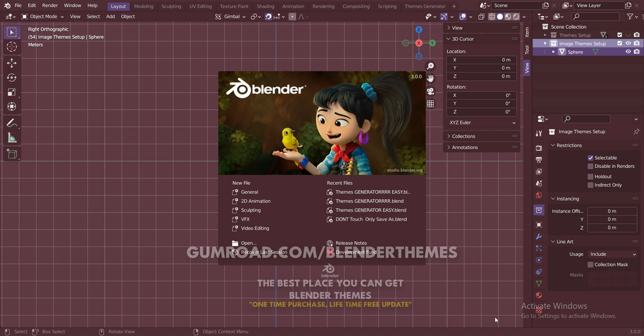Click the red X axis gizmo
Viewport: 644px width, 336px height.
click(x=418, y=43)
